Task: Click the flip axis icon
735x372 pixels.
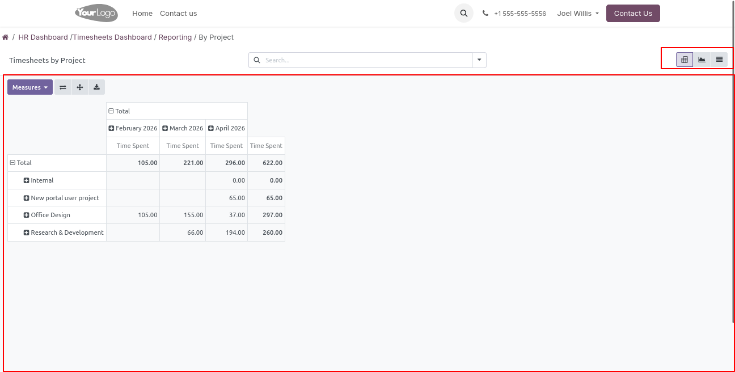Action: point(62,87)
